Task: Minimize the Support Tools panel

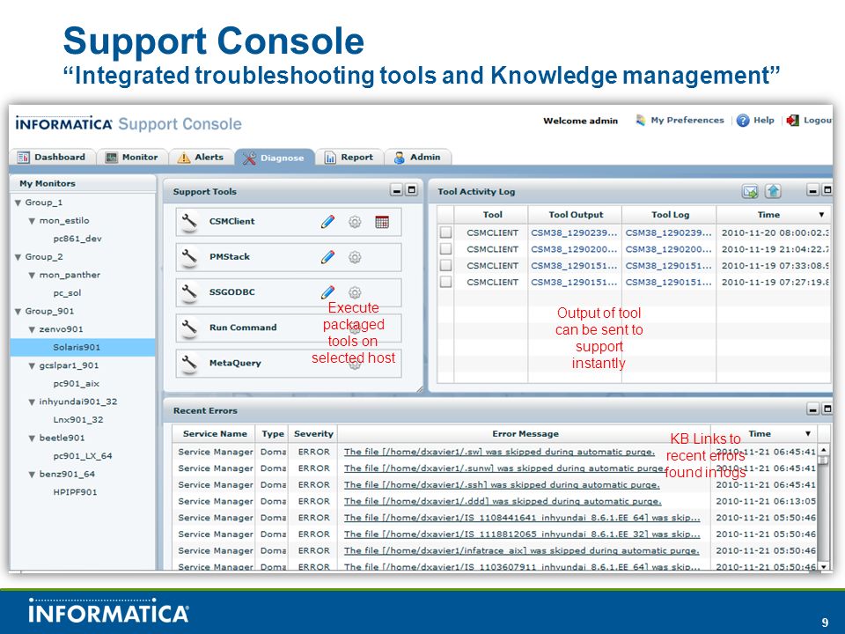Action: point(397,190)
